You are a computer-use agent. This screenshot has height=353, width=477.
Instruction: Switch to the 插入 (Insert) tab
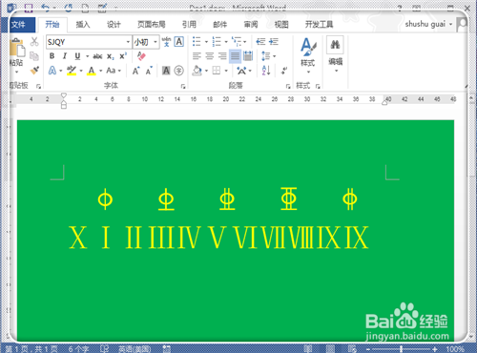83,25
